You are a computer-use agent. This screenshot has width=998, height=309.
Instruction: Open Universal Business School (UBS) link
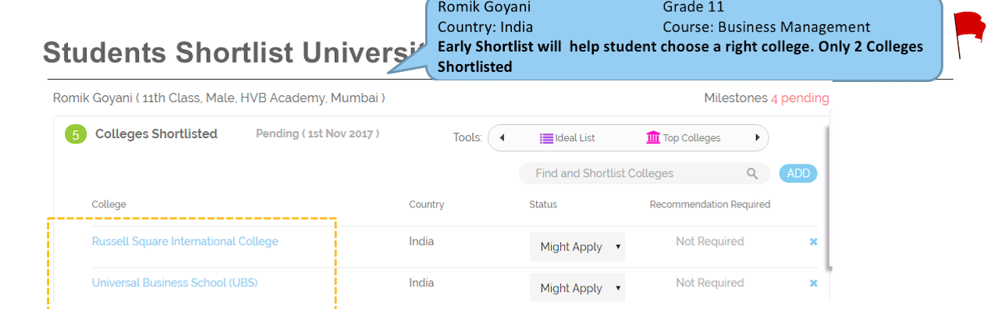point(175,282)
